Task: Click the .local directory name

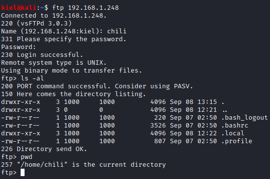Action: click(233, 133)
